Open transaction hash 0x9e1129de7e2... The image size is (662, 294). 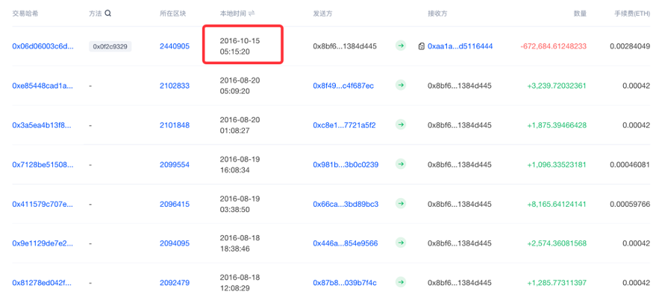coord(43,243)
